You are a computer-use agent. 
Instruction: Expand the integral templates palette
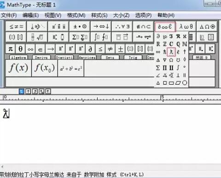point(101,37)
